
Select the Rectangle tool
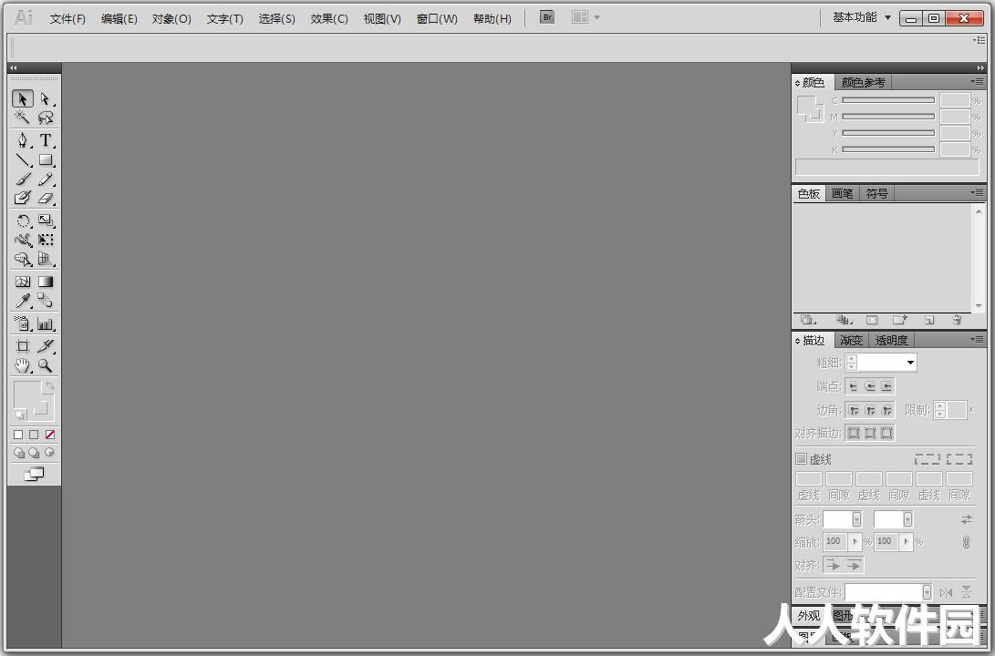click(45, 159)
